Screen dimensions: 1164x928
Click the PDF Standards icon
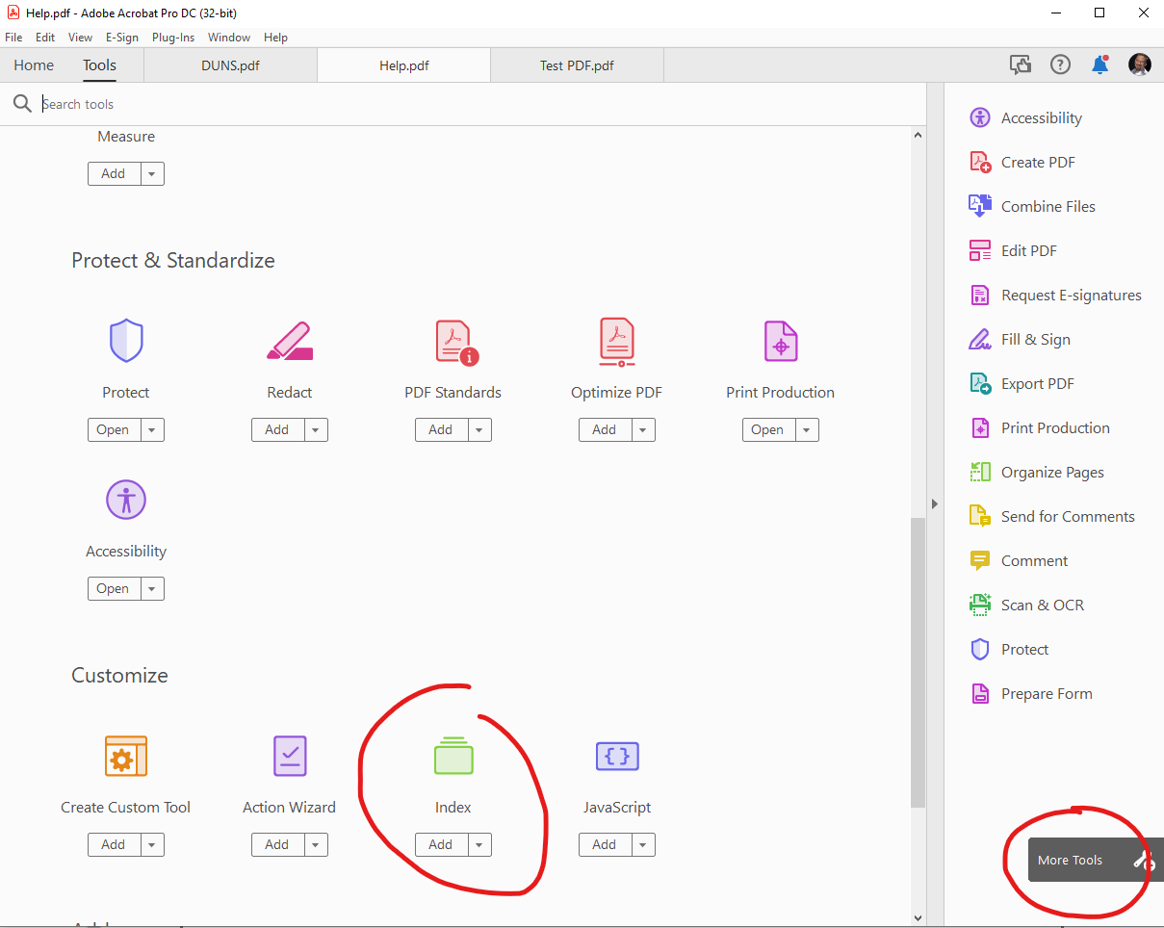pyautogui.click(x=453, y=340)
